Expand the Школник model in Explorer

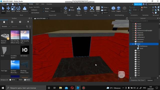[133, 33]
